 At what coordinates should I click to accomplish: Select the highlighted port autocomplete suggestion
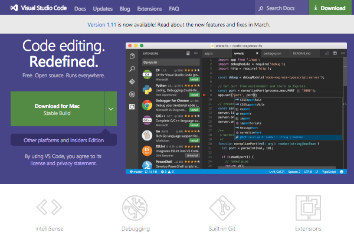coord(289,137)
